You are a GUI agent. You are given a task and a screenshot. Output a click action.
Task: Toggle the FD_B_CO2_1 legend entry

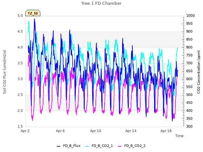click(99, 146)
